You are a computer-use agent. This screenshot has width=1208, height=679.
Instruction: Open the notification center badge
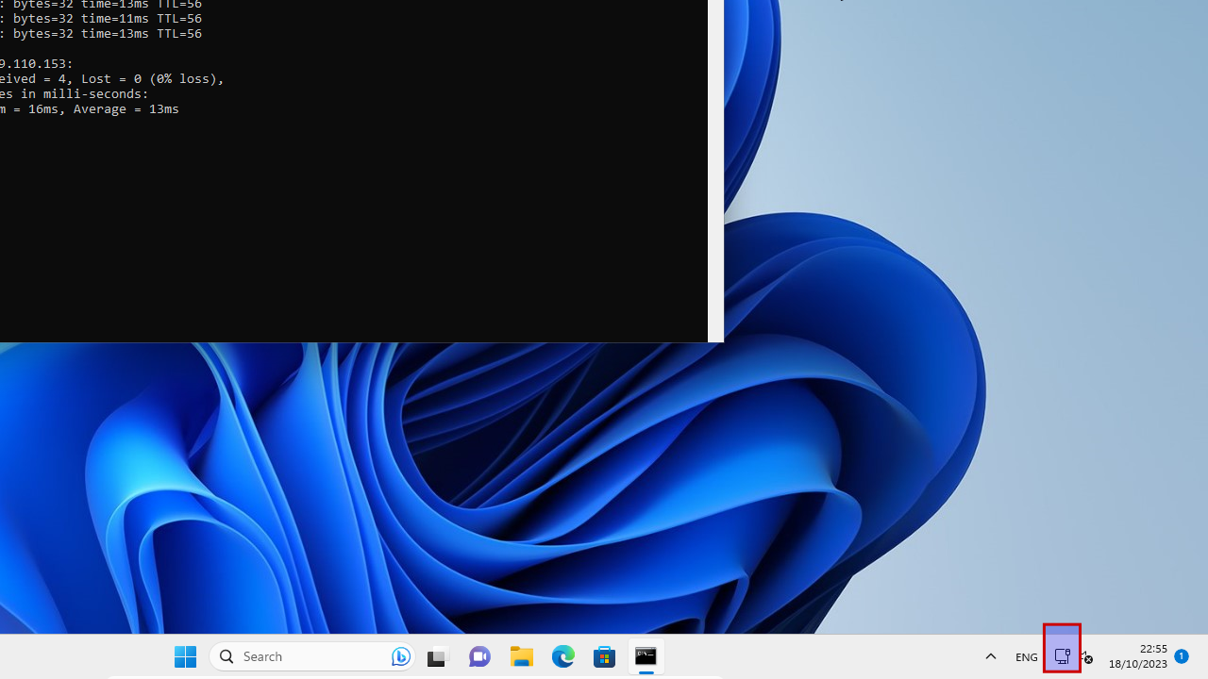[1182, 656]
